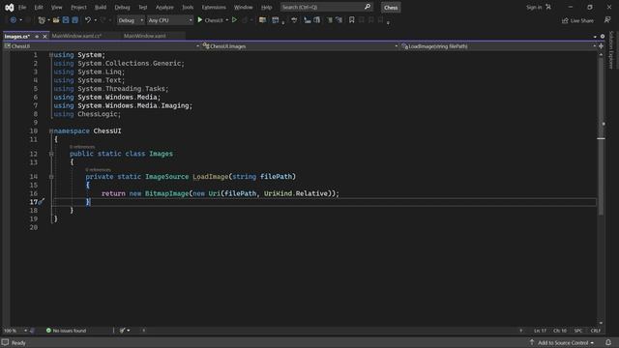Click the start without debugging outline play icon
619x348 pixels.
point(234,19)
